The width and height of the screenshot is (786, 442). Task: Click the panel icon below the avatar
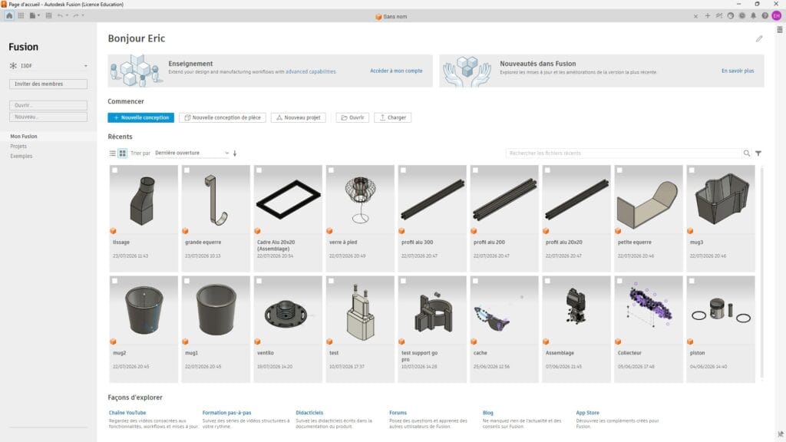780,30
